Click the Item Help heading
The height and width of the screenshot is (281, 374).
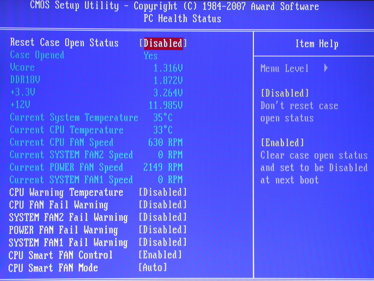coord(317,44)
